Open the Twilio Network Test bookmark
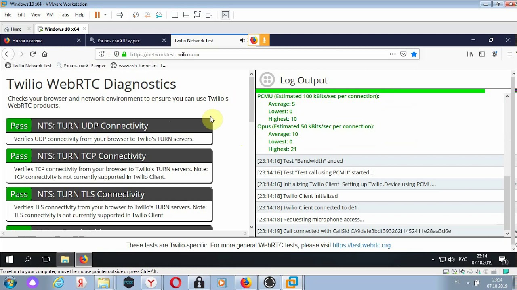517x290 pixels. tap(28, 65)
